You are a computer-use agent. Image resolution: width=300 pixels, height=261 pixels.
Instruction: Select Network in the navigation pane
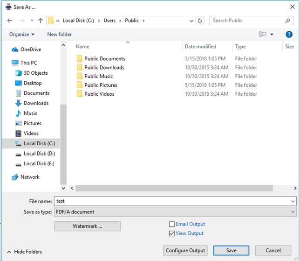[30, 177]
